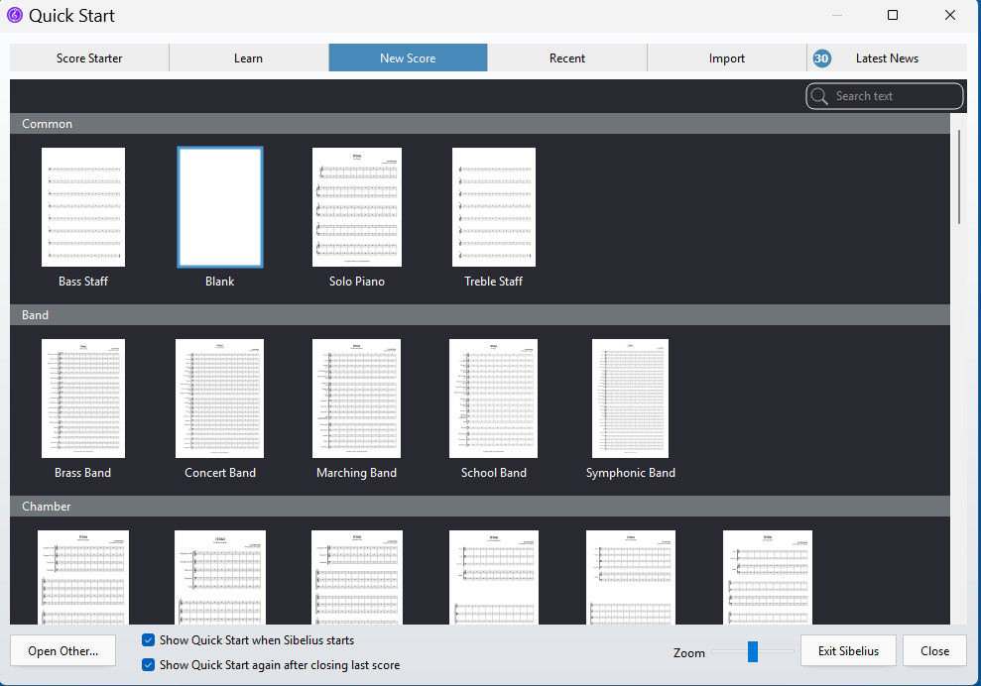The height and width of the screenshot is (686, 981).
Task: Select the Blank score template
Action: click(x=220, y=217)
